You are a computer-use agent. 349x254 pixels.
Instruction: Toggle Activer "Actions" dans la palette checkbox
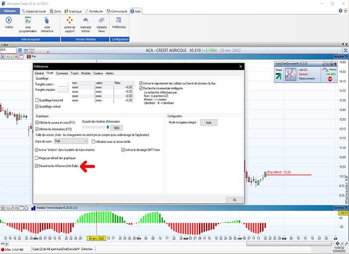point(36,150)
